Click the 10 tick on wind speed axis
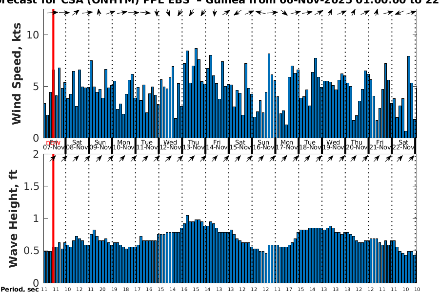439x292 pixels. (34, 35)
